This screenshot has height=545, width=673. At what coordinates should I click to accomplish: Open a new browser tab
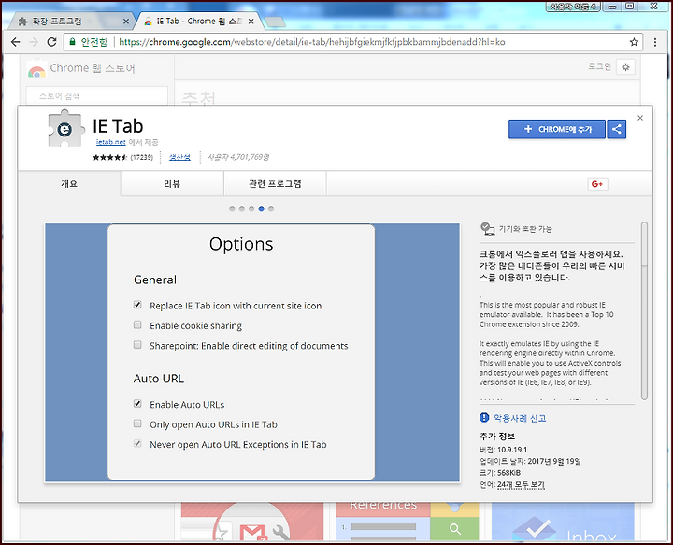[275, 22]
